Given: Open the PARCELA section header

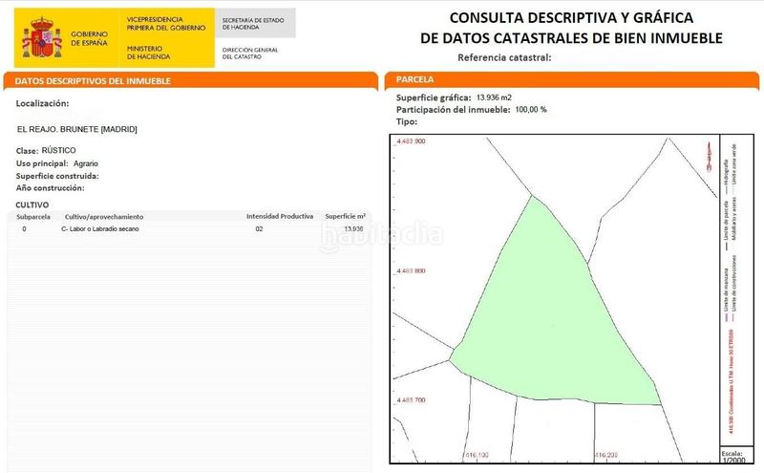Looking at the screenshot, I should tap(571, 79).
